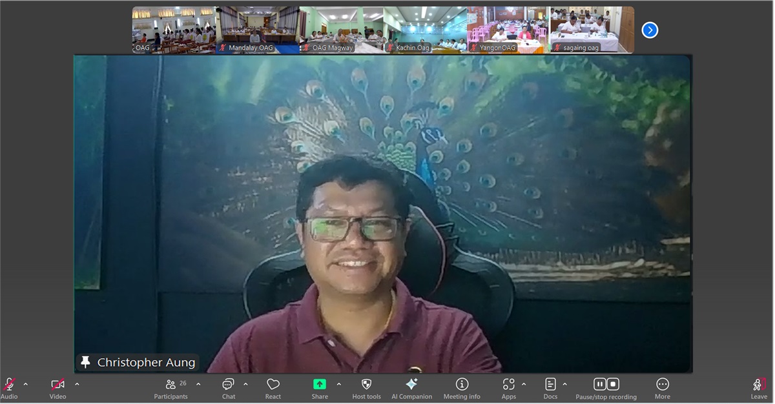Viewport: 775px width, 404px height.
Task: Open the Participants panel
Action: point(171,385)
